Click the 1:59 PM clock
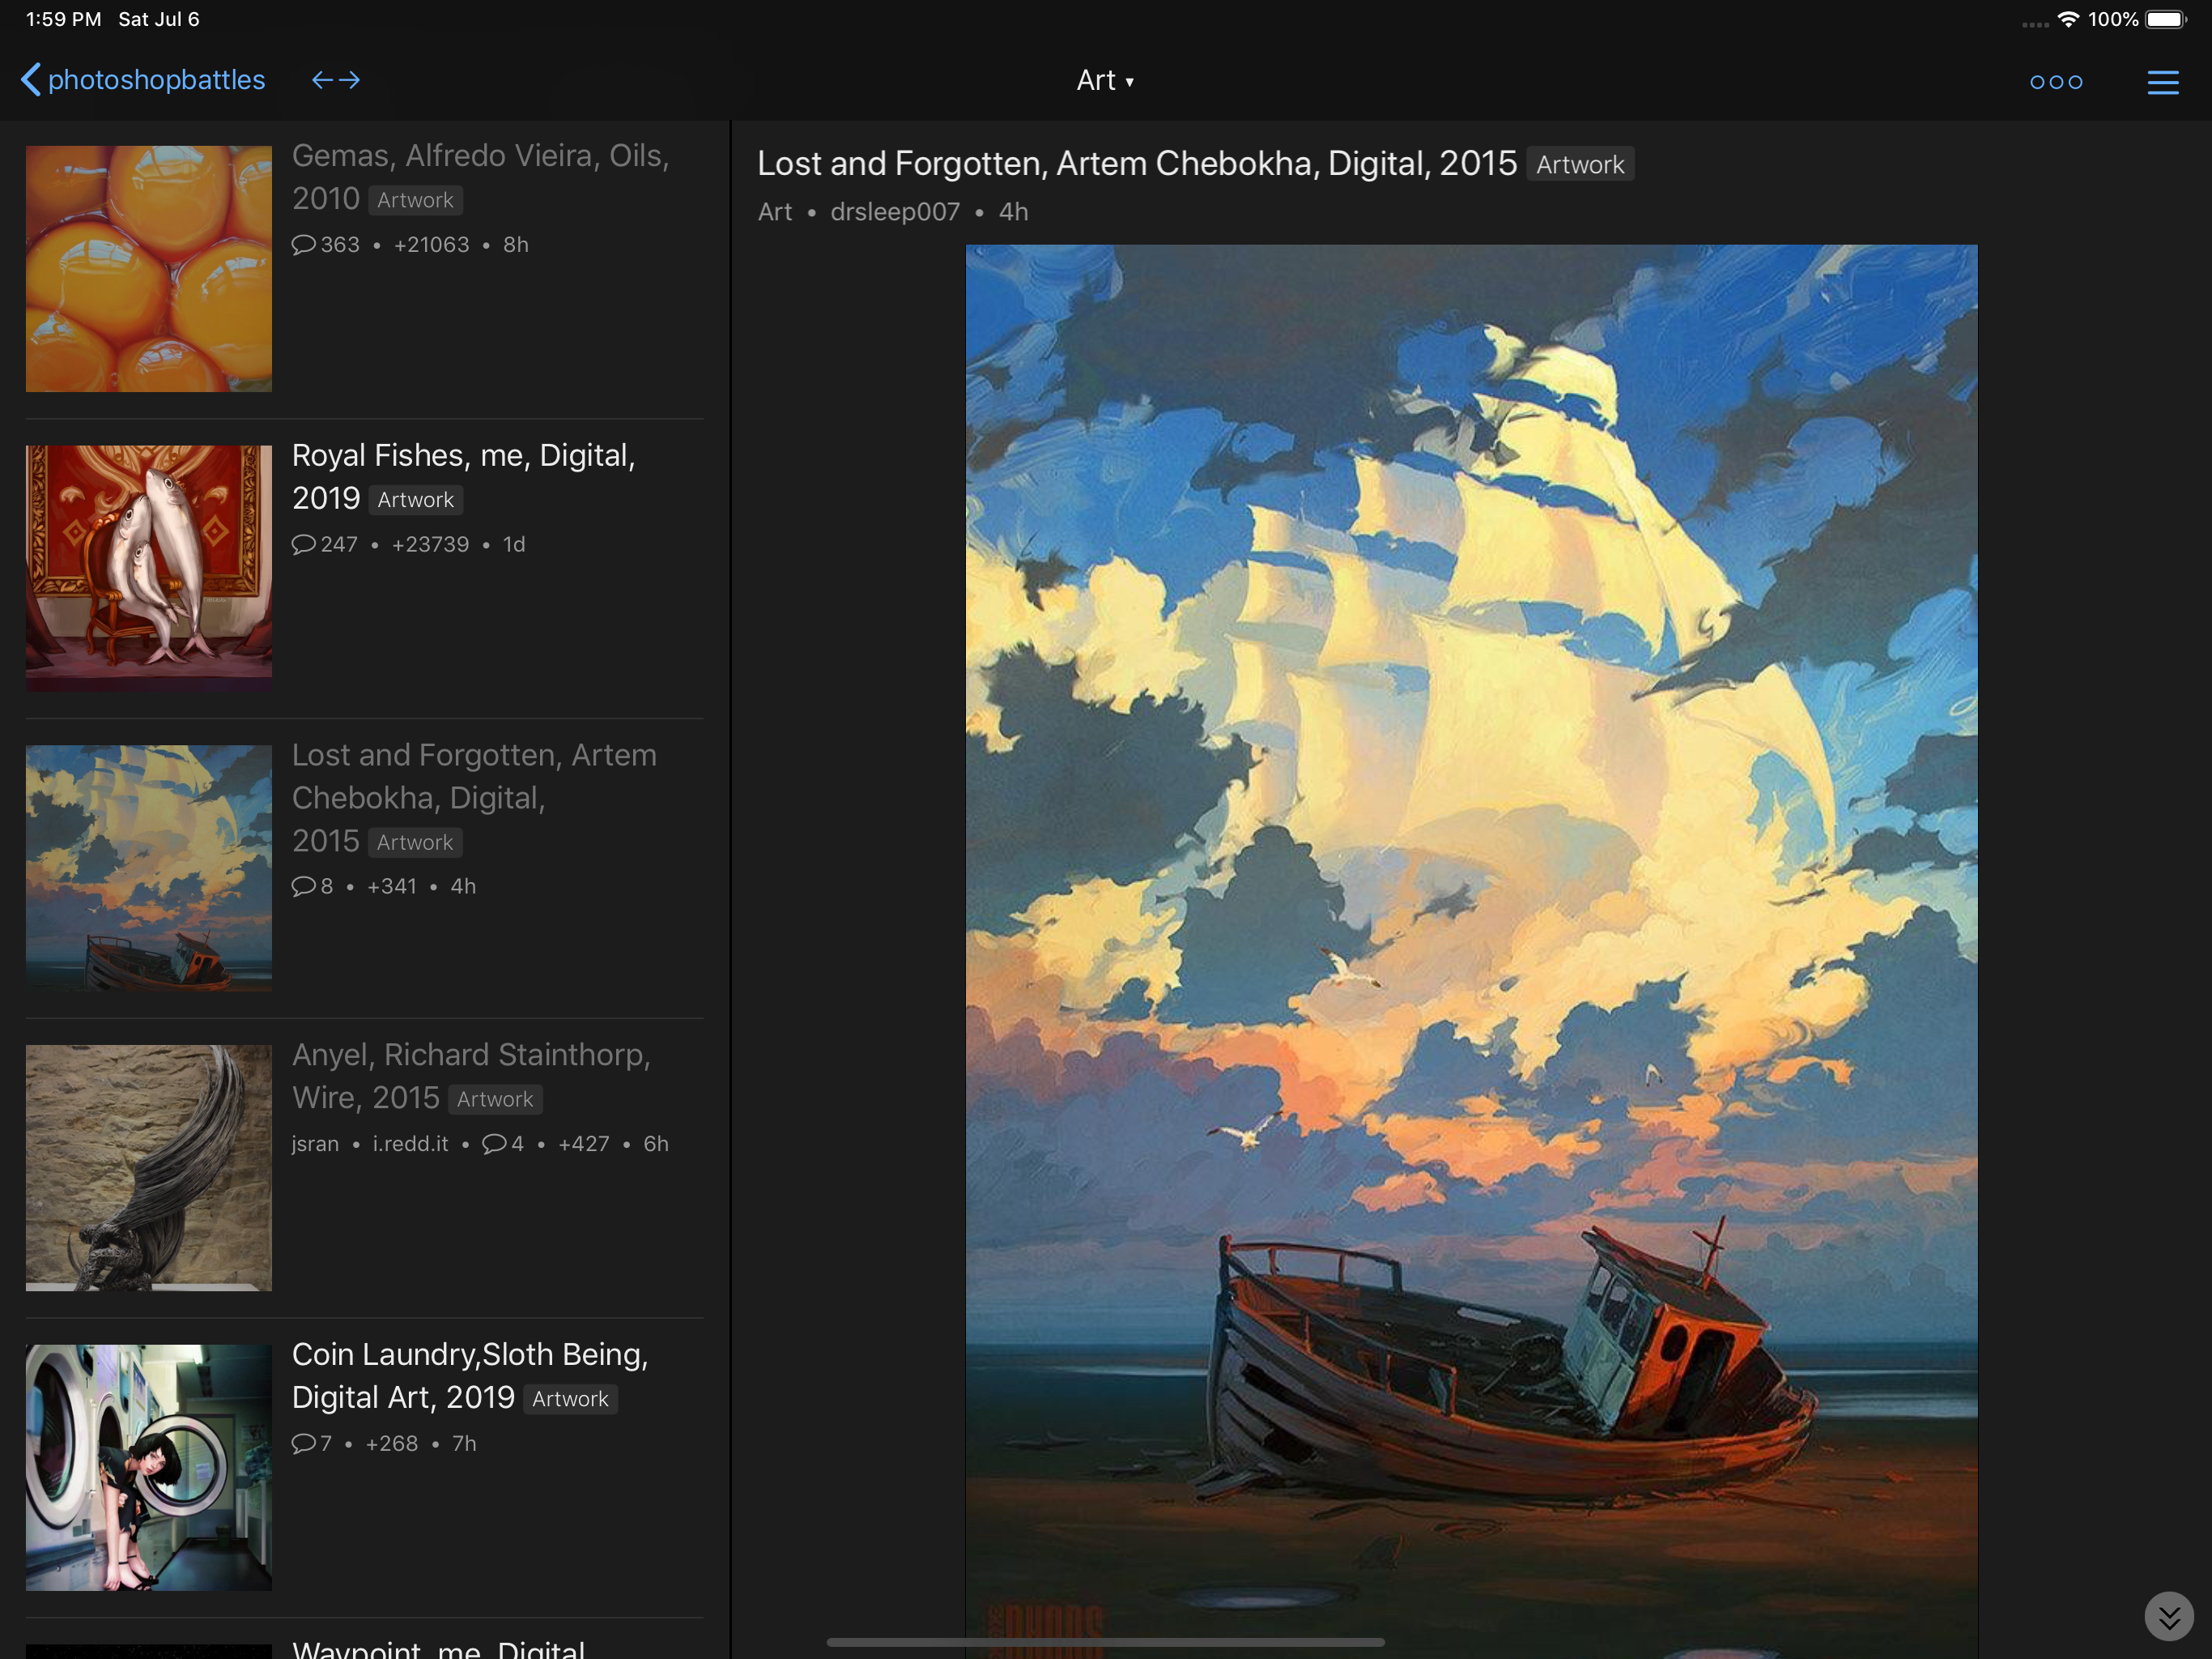The width and height of the screenshot is (2212, 1659). 63,19
